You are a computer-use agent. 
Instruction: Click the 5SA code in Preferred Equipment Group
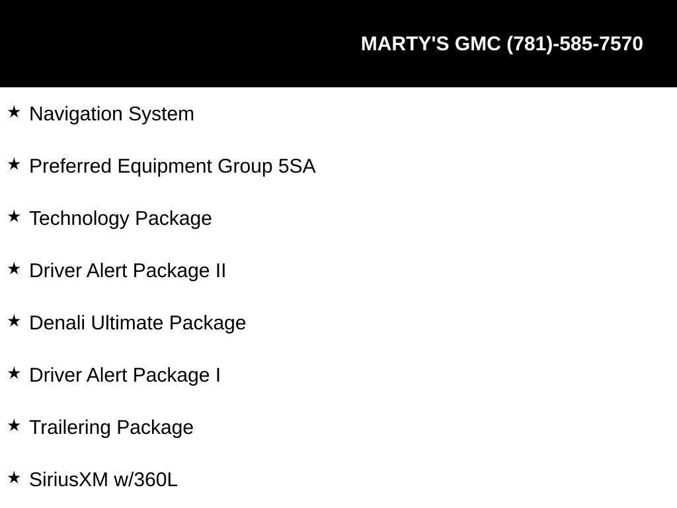pyautogui.click(x=297, y=166)
